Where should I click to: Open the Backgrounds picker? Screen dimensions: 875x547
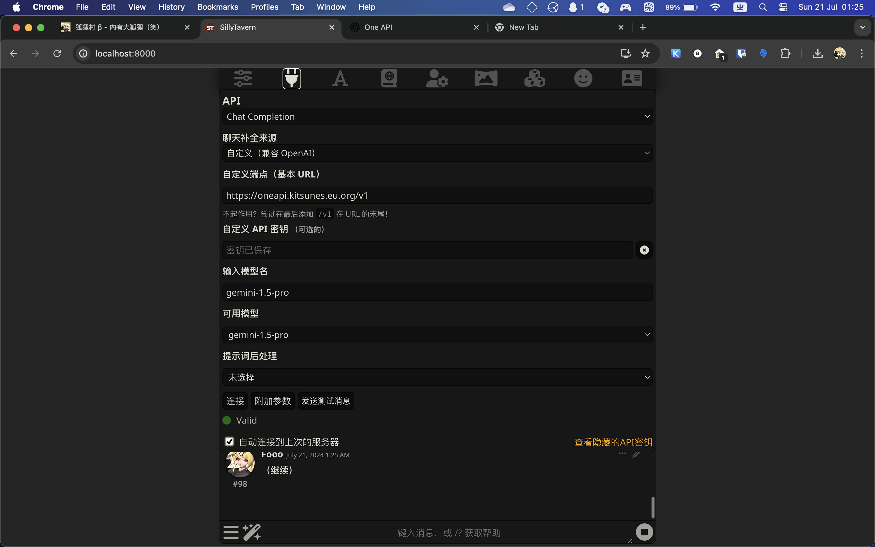coord(486,78)
